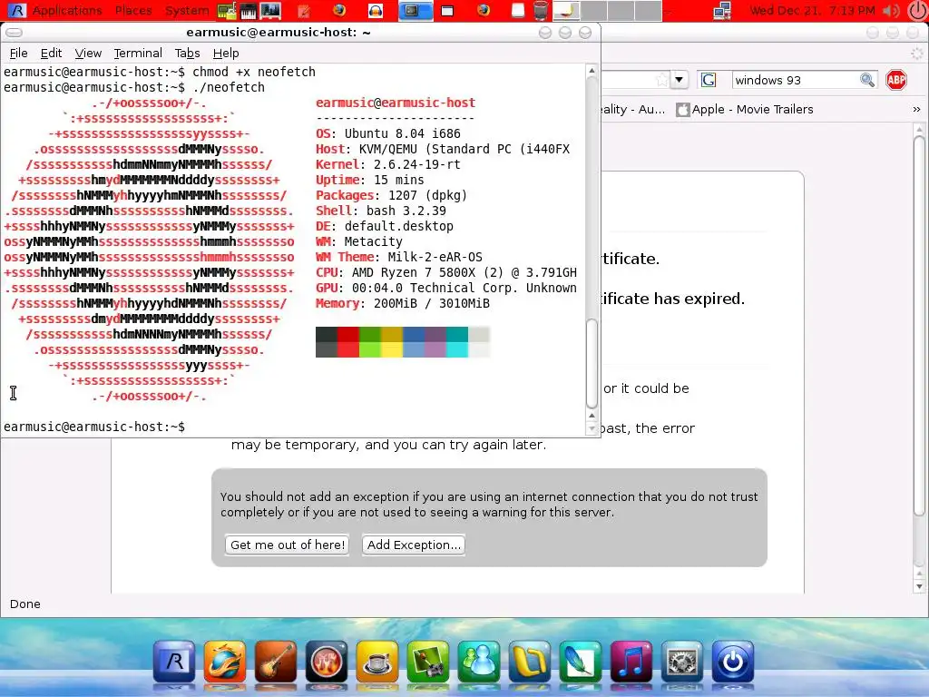The image size is (929, 697).
Task: Open the terminal Tabs menu
Action: (187, 54)
